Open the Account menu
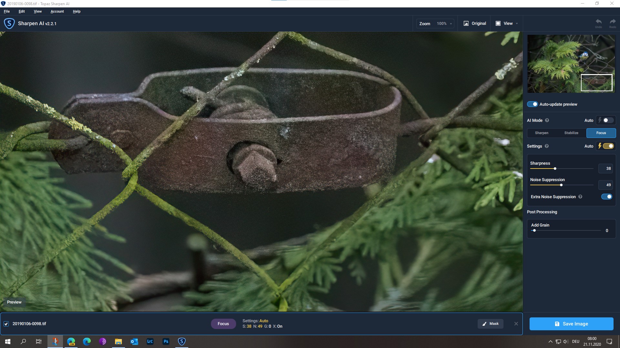 (57, 11)
